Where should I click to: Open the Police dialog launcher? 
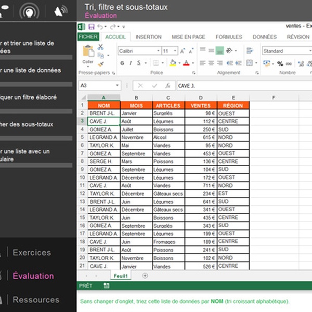[x=193, y=73]
